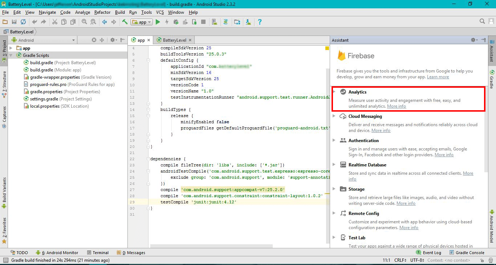Screen dimensions: 496x265
Task: Expand the Test Lab section
Action: pyautogui.click(x=334, y=238)
